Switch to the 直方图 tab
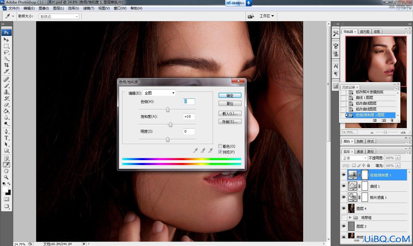The image size is (413, 246). [x=365, y=32]
